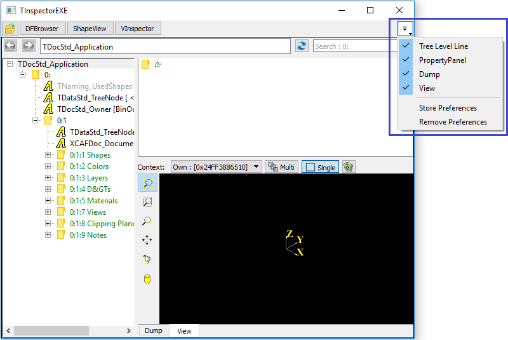The width and height of the screenshot is (508, 340).
Task: Collapse the 0:1 tree node
Action: click(x=36, y=120)
